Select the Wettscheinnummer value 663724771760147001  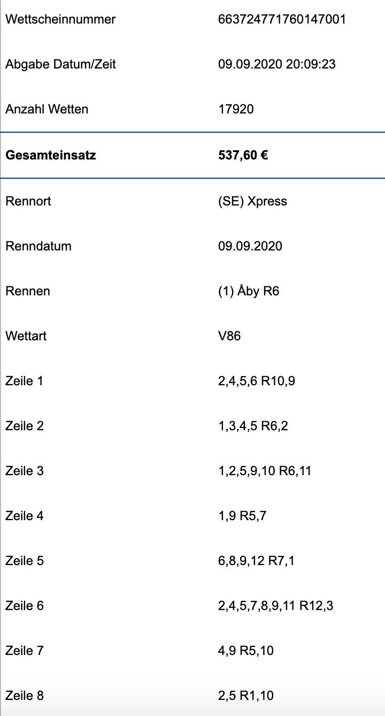[282, 19]
